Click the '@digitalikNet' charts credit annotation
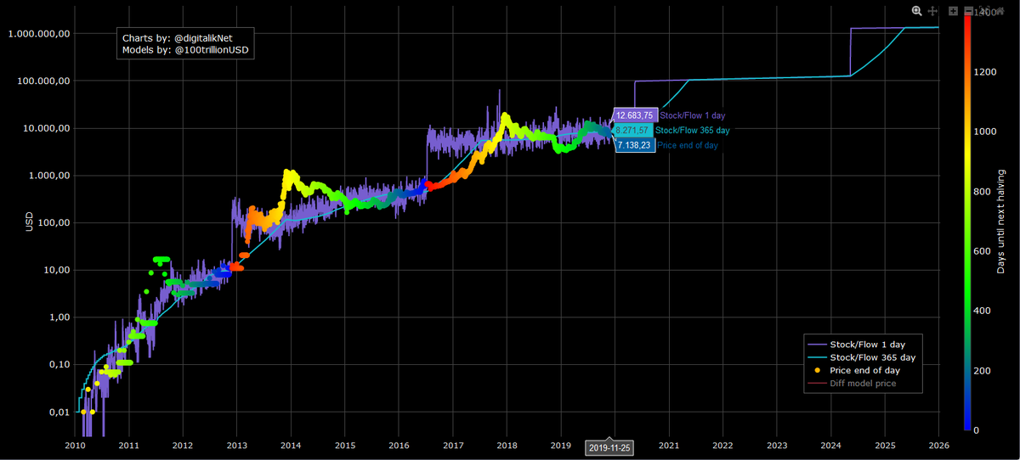1020x460 pixels. (202, 38)
